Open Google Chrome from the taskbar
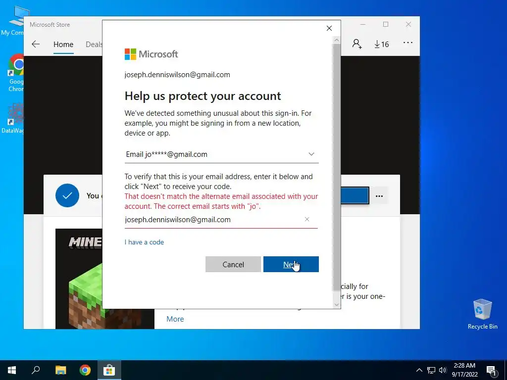 point(85,370)
